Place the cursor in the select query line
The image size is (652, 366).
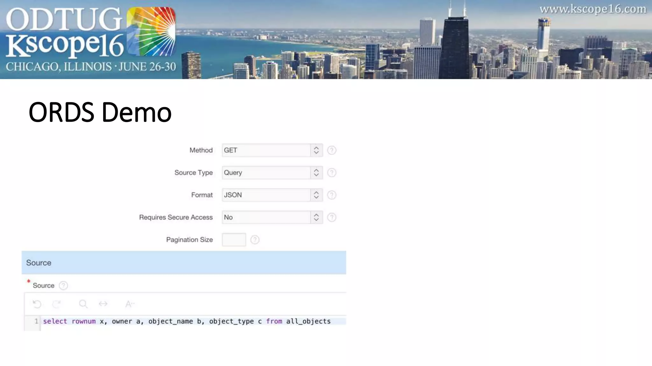(187, 321)
